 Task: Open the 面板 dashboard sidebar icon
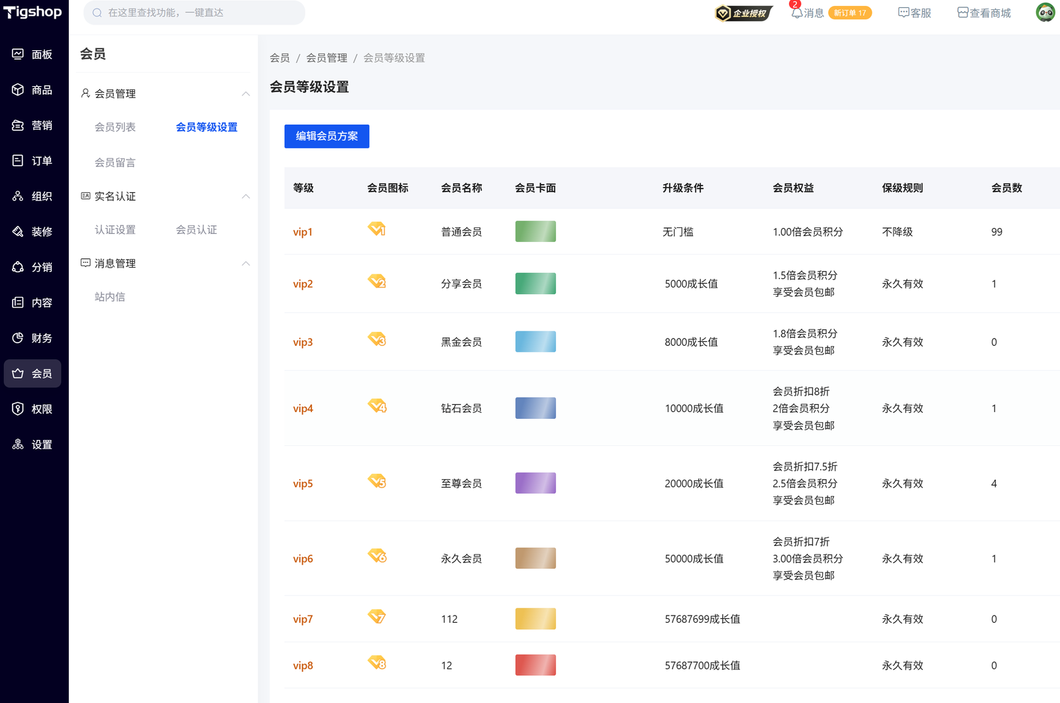18,54
